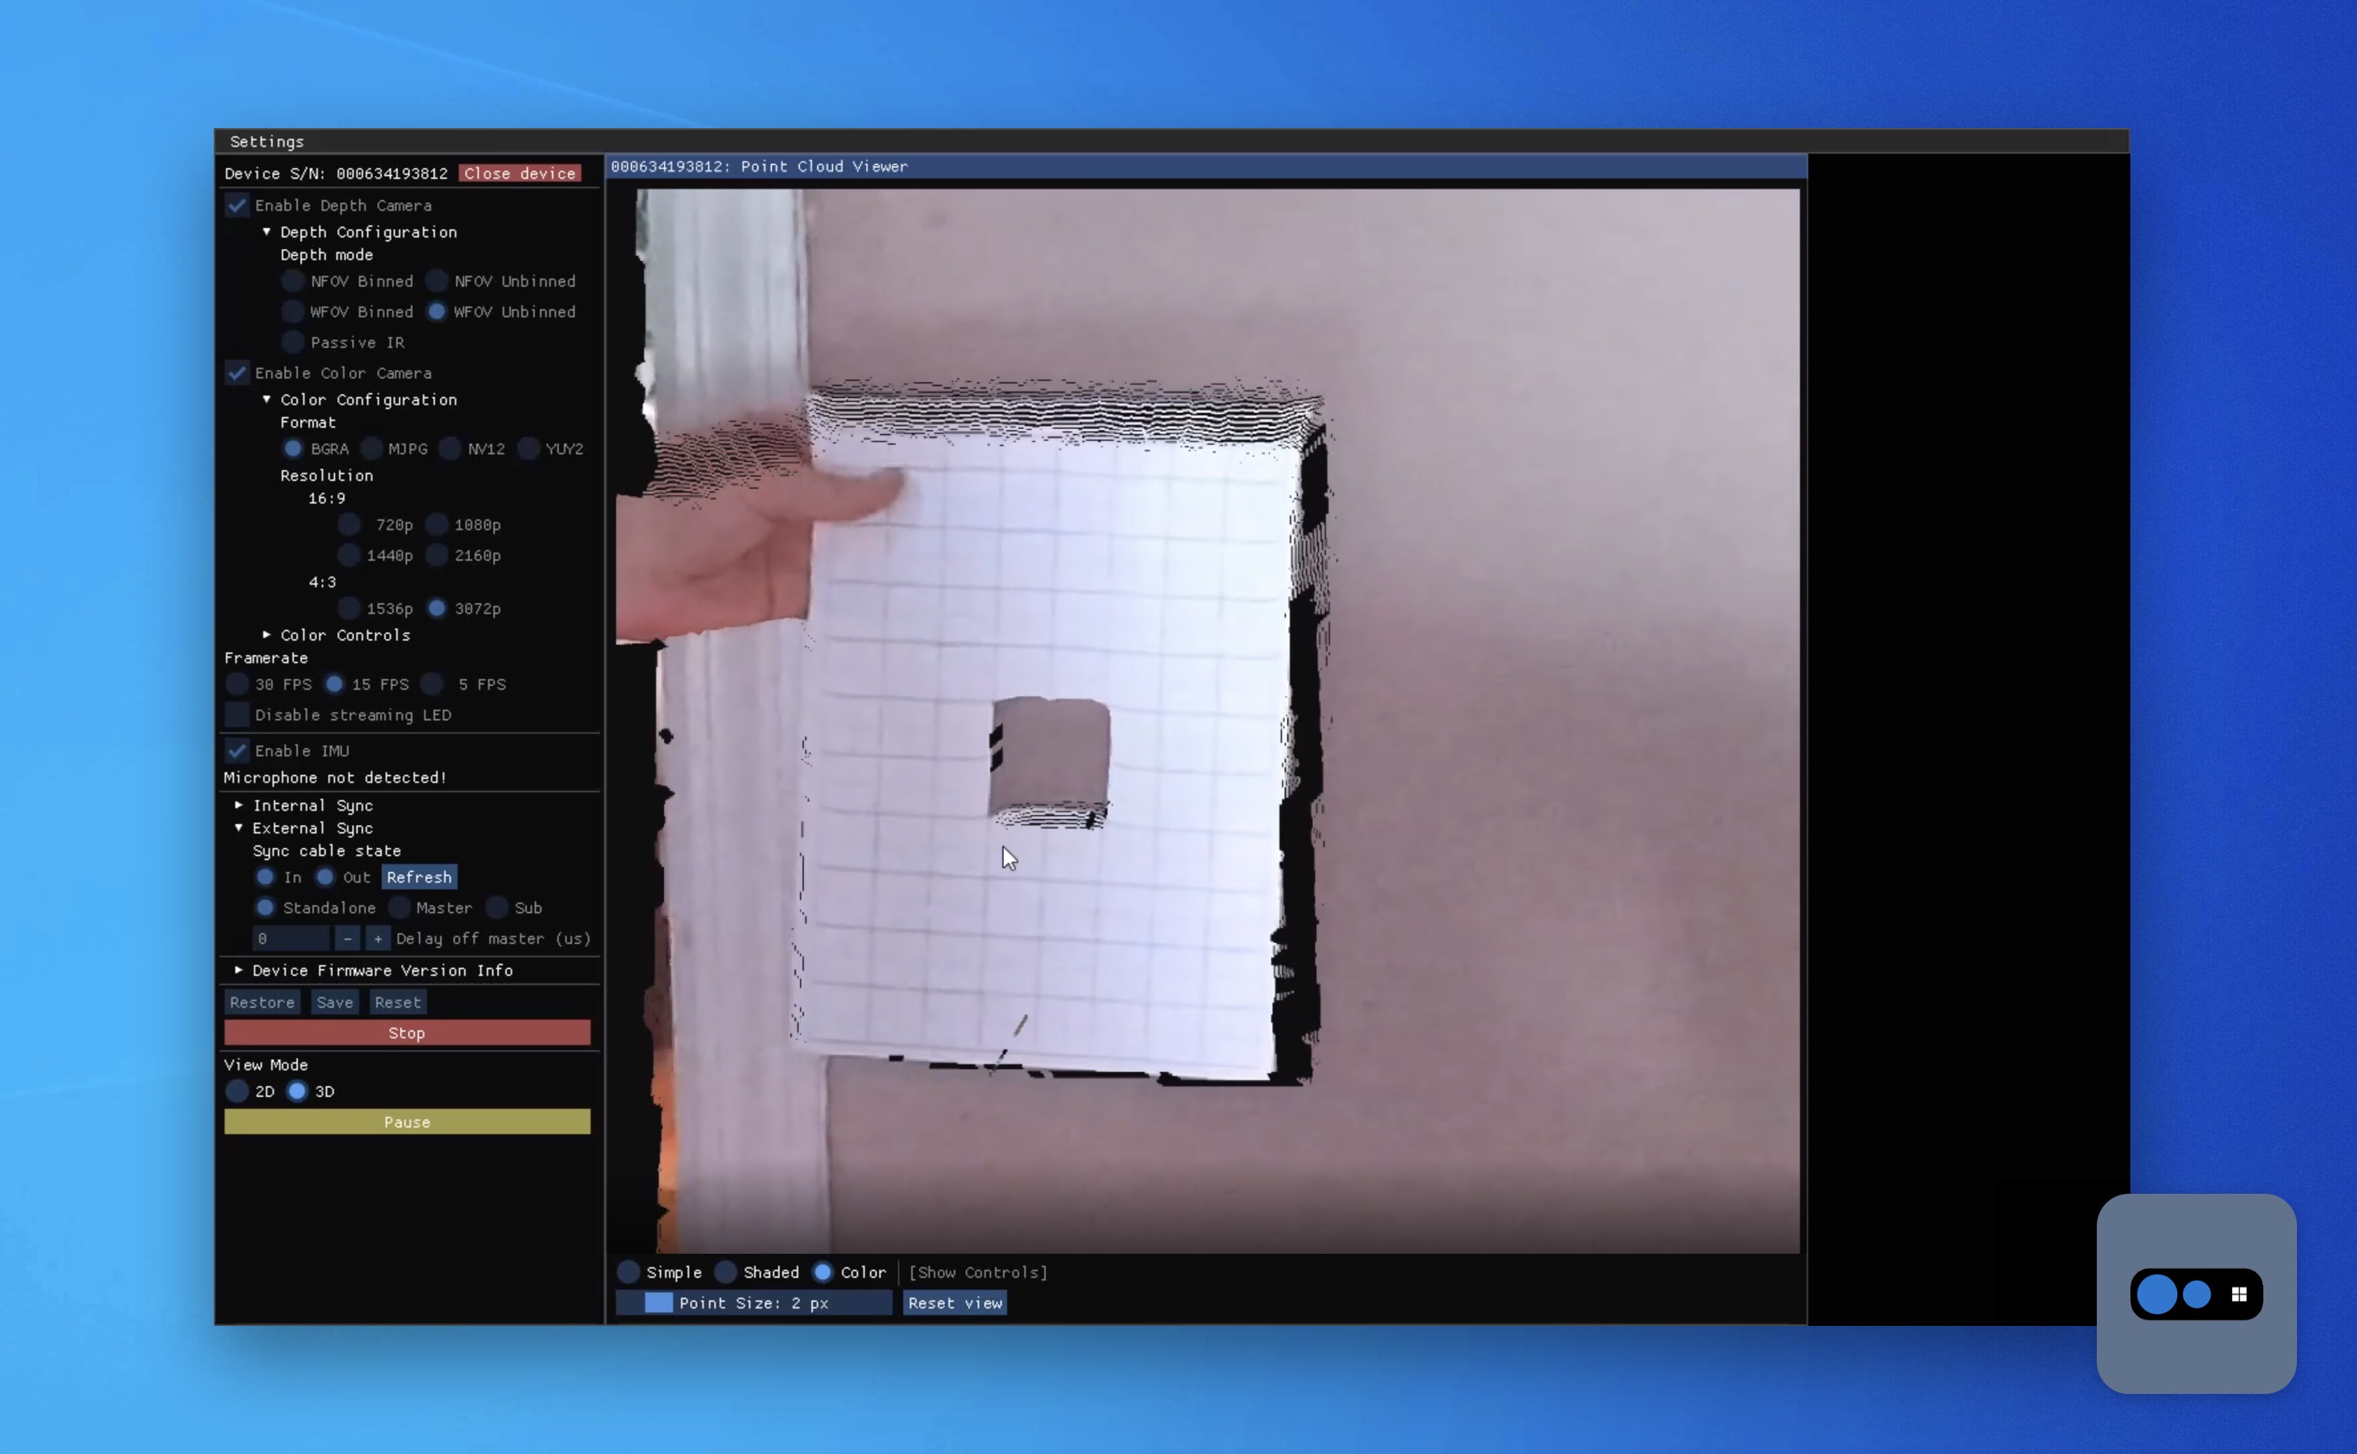The width and height of the screenshot is (2357, 1454).
Task: Check Disable streaming LED
Action: coord(236,714)
